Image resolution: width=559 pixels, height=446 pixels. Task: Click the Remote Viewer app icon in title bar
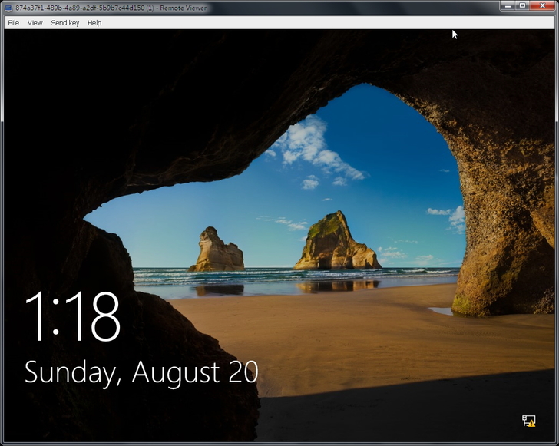(x=8, y=7)
